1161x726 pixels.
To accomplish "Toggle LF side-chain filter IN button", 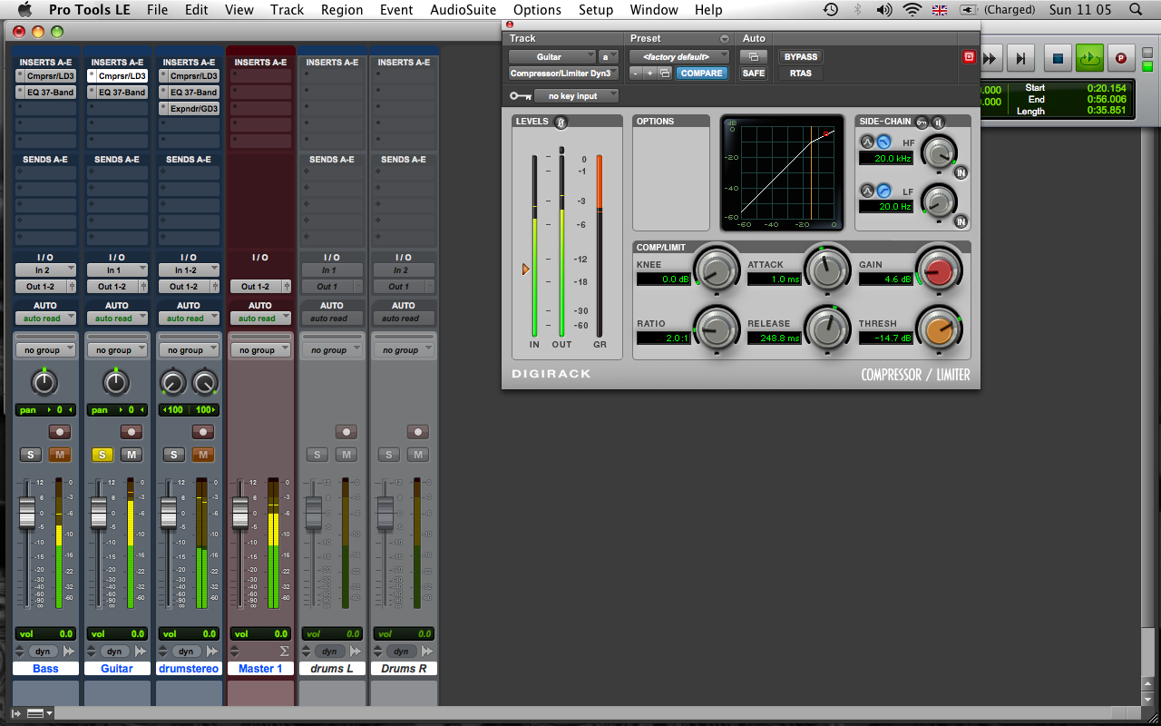I will pyautogui.click(x=960, y=221).
